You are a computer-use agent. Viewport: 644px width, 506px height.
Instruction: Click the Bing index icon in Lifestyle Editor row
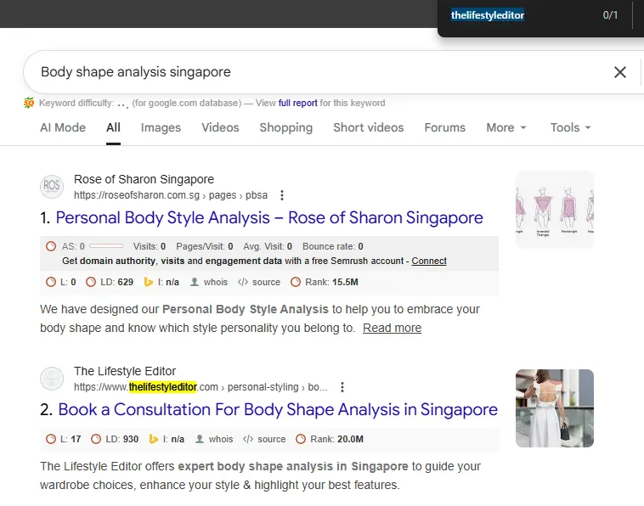pos(153,439)
